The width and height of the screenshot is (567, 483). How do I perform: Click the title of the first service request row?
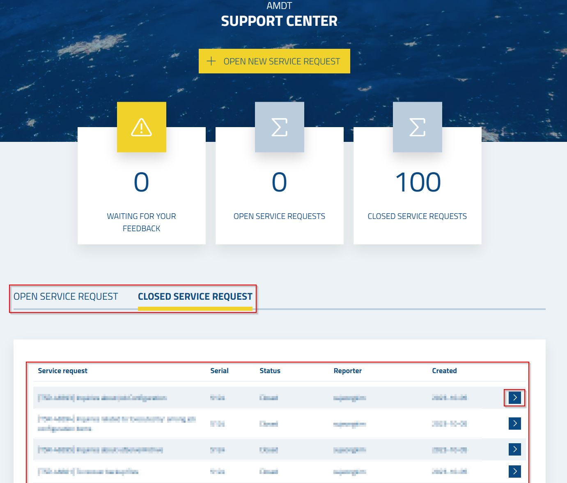coord(103,398)
